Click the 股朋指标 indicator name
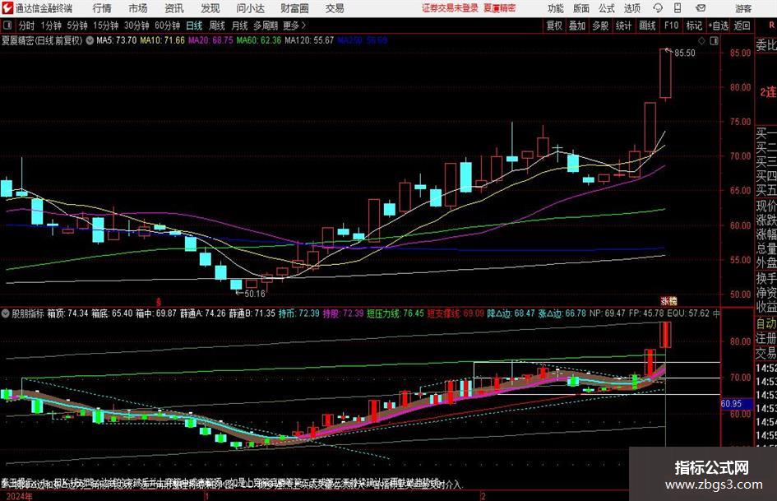The height and width of the screenshot is (501, 777). click(28, 313)
